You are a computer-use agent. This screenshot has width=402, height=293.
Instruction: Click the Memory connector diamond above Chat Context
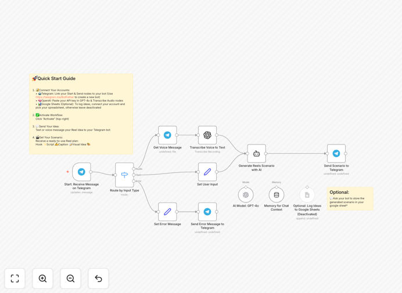point(277,187)
